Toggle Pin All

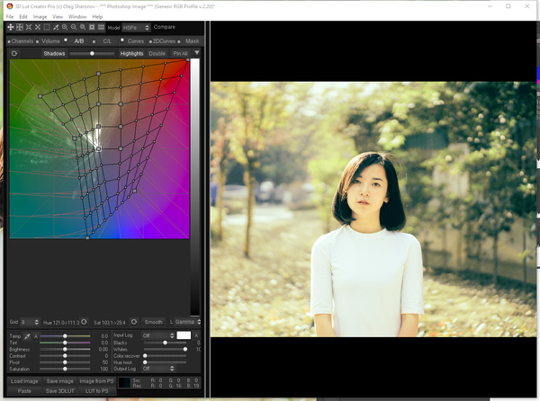pyautogui.click(x=181, y=53)
